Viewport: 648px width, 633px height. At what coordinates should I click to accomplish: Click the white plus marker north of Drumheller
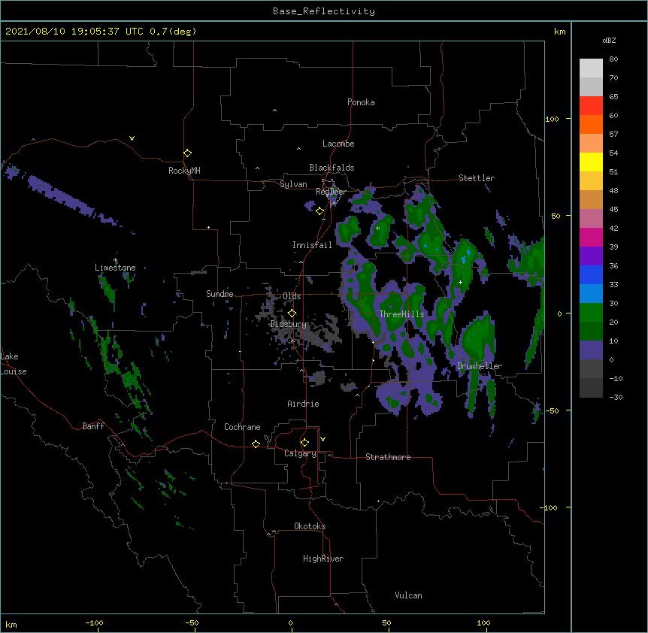pos(460,282)
